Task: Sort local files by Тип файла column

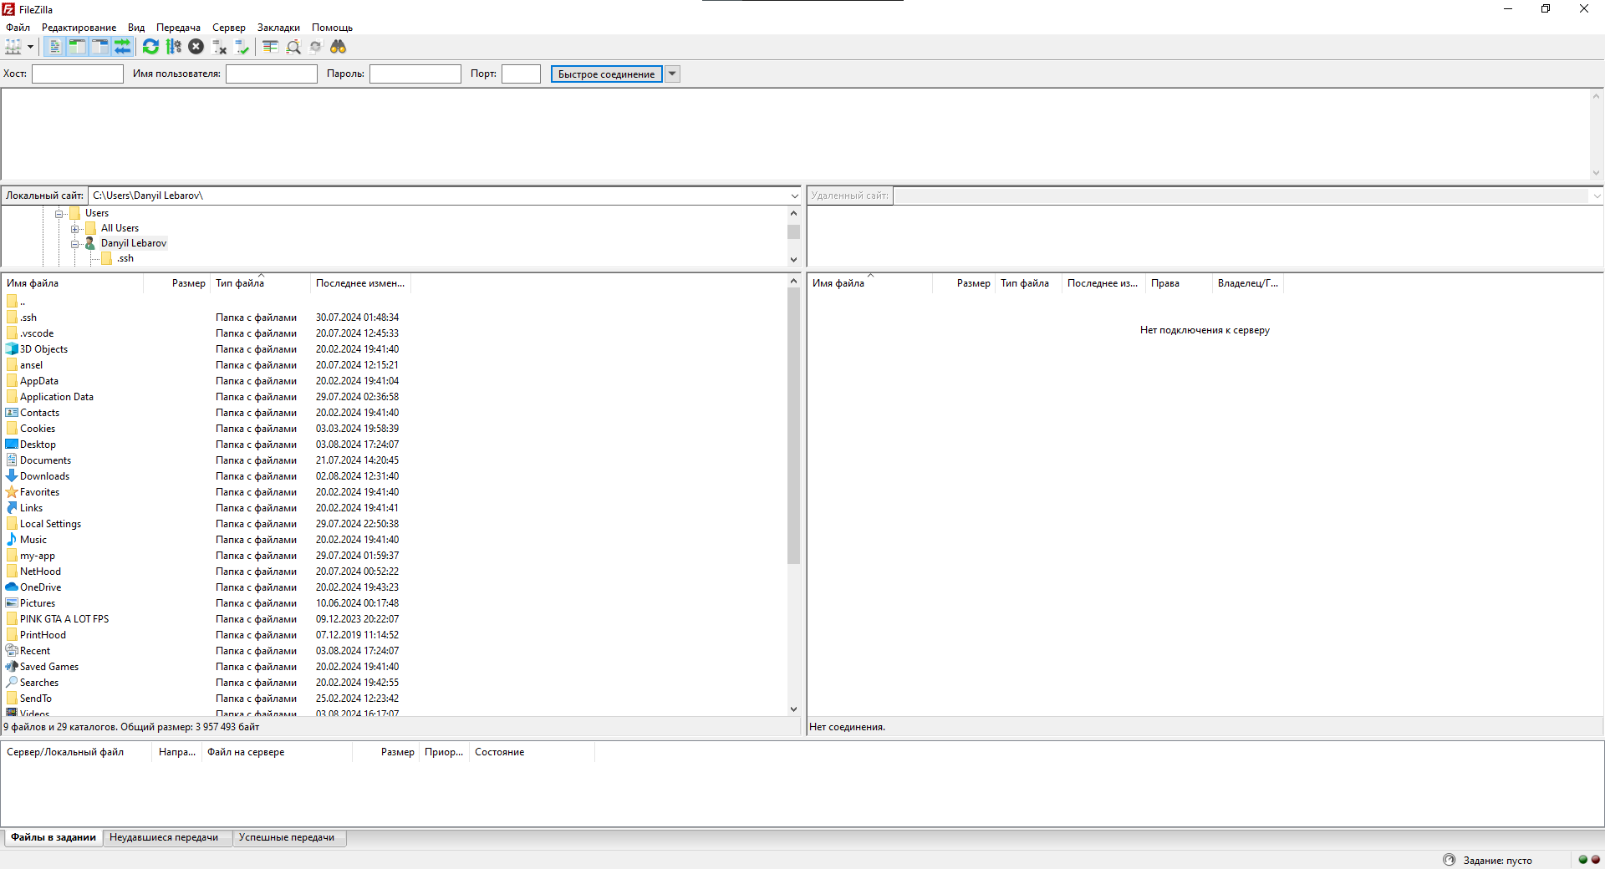Action: [260, 283]
